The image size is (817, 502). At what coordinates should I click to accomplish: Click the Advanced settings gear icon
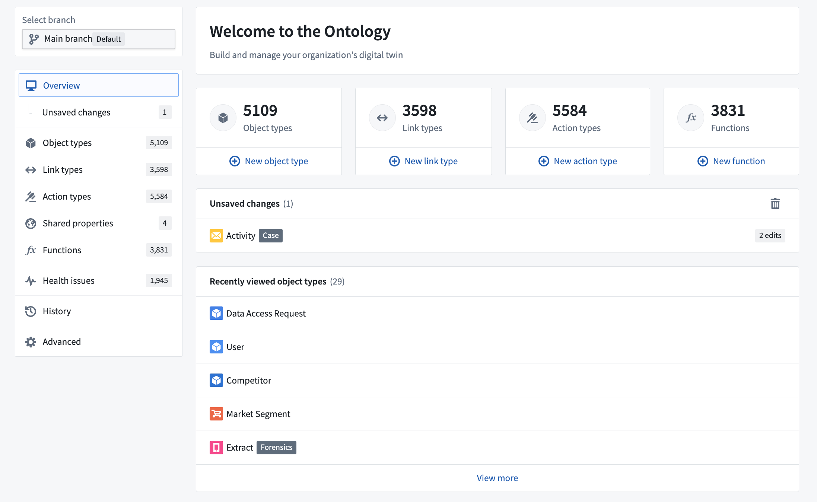(x=32, y=341)
